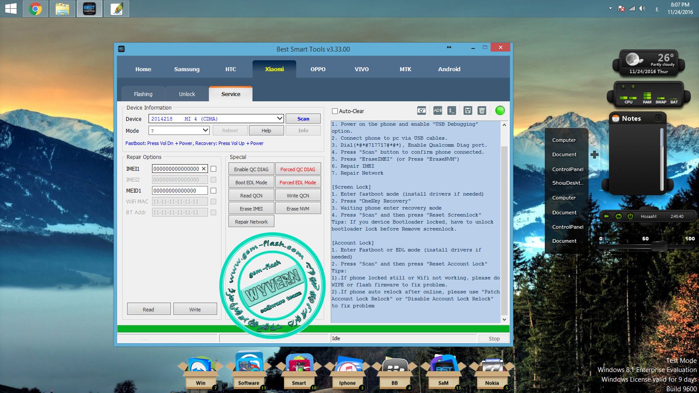The width and height of the screenshot is (699, 393).
Task: Click the Erase IMEI button
Action: click(251, 208)
